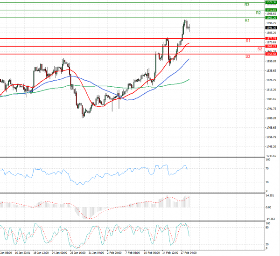Viewport: 280px width, 256px height.
Task: Select the black 1891.36 current price tag
Action: click(x=271, y=28)
